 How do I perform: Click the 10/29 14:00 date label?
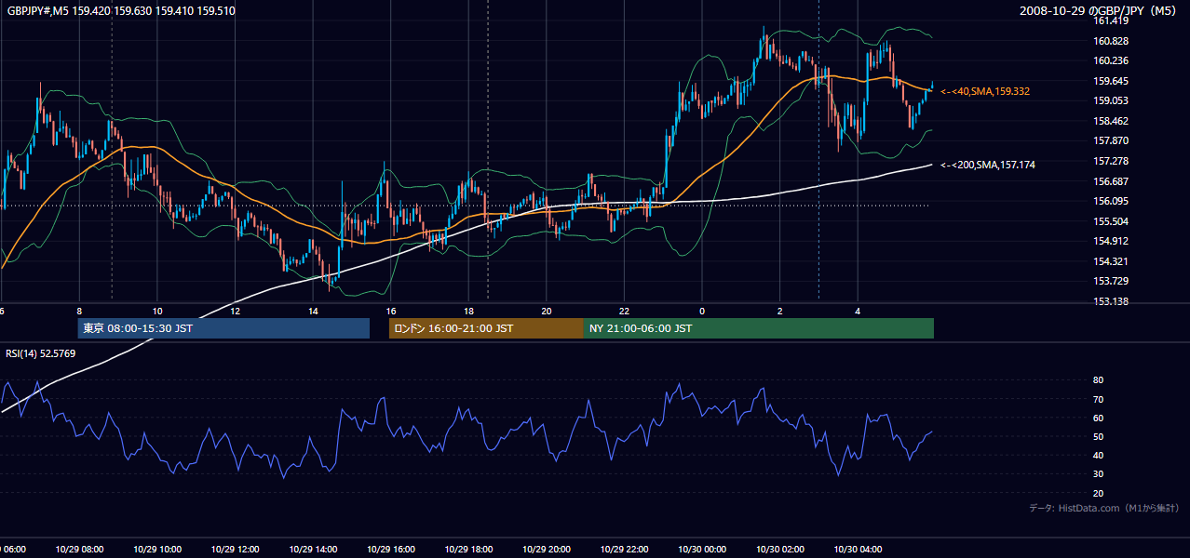pyautogui.click(x=313, y=550)
